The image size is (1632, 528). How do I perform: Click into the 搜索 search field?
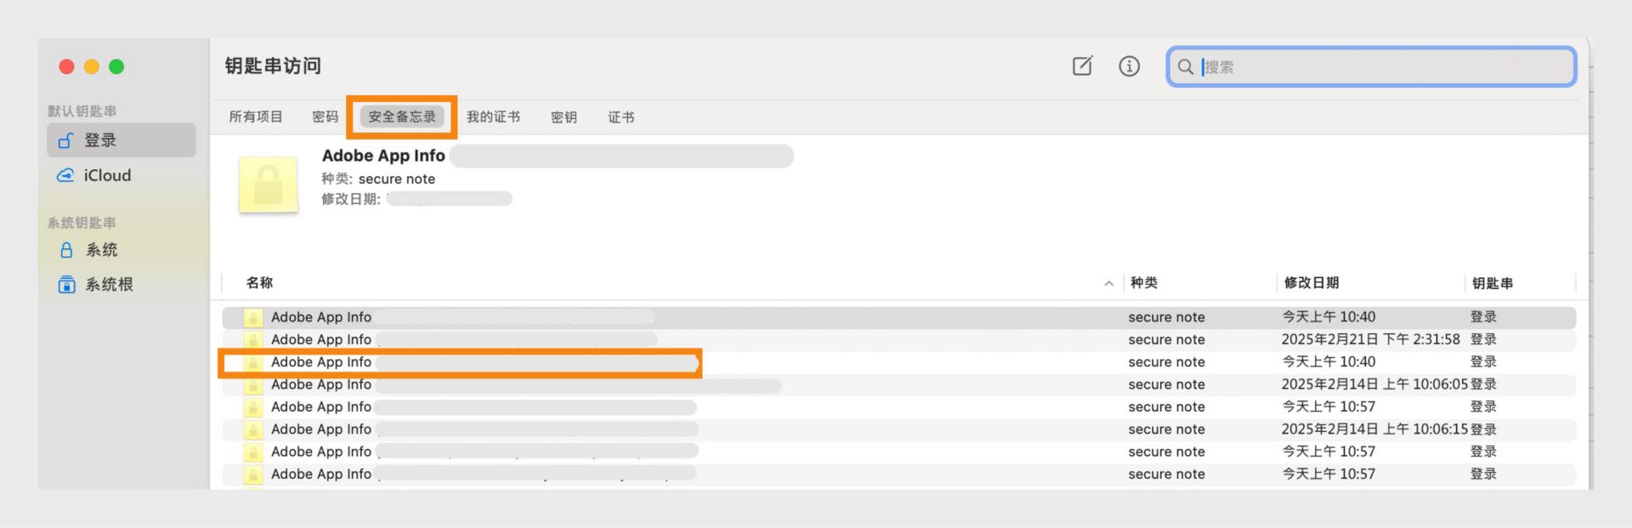pos(1385,67)
